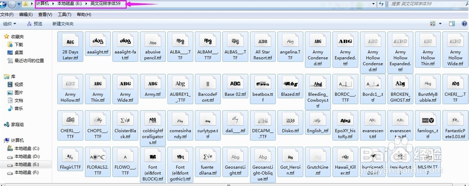Open 桌面 in favorites
This screenshot has width=469, height=186.
point(19,52)
